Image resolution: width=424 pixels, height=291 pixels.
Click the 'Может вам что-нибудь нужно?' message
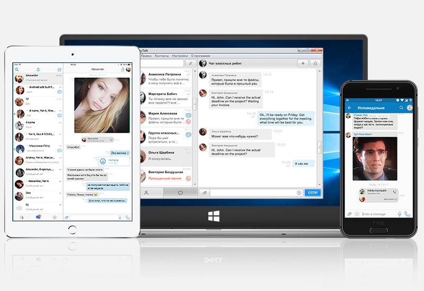(x=240, y=134)
